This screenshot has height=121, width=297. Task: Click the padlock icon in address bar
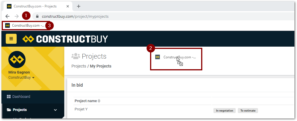[x=37, y=16]
